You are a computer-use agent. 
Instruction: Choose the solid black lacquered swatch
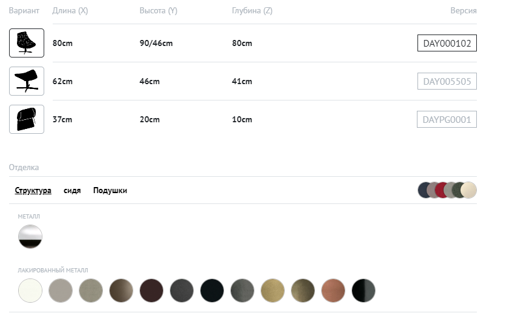(212, 291)
